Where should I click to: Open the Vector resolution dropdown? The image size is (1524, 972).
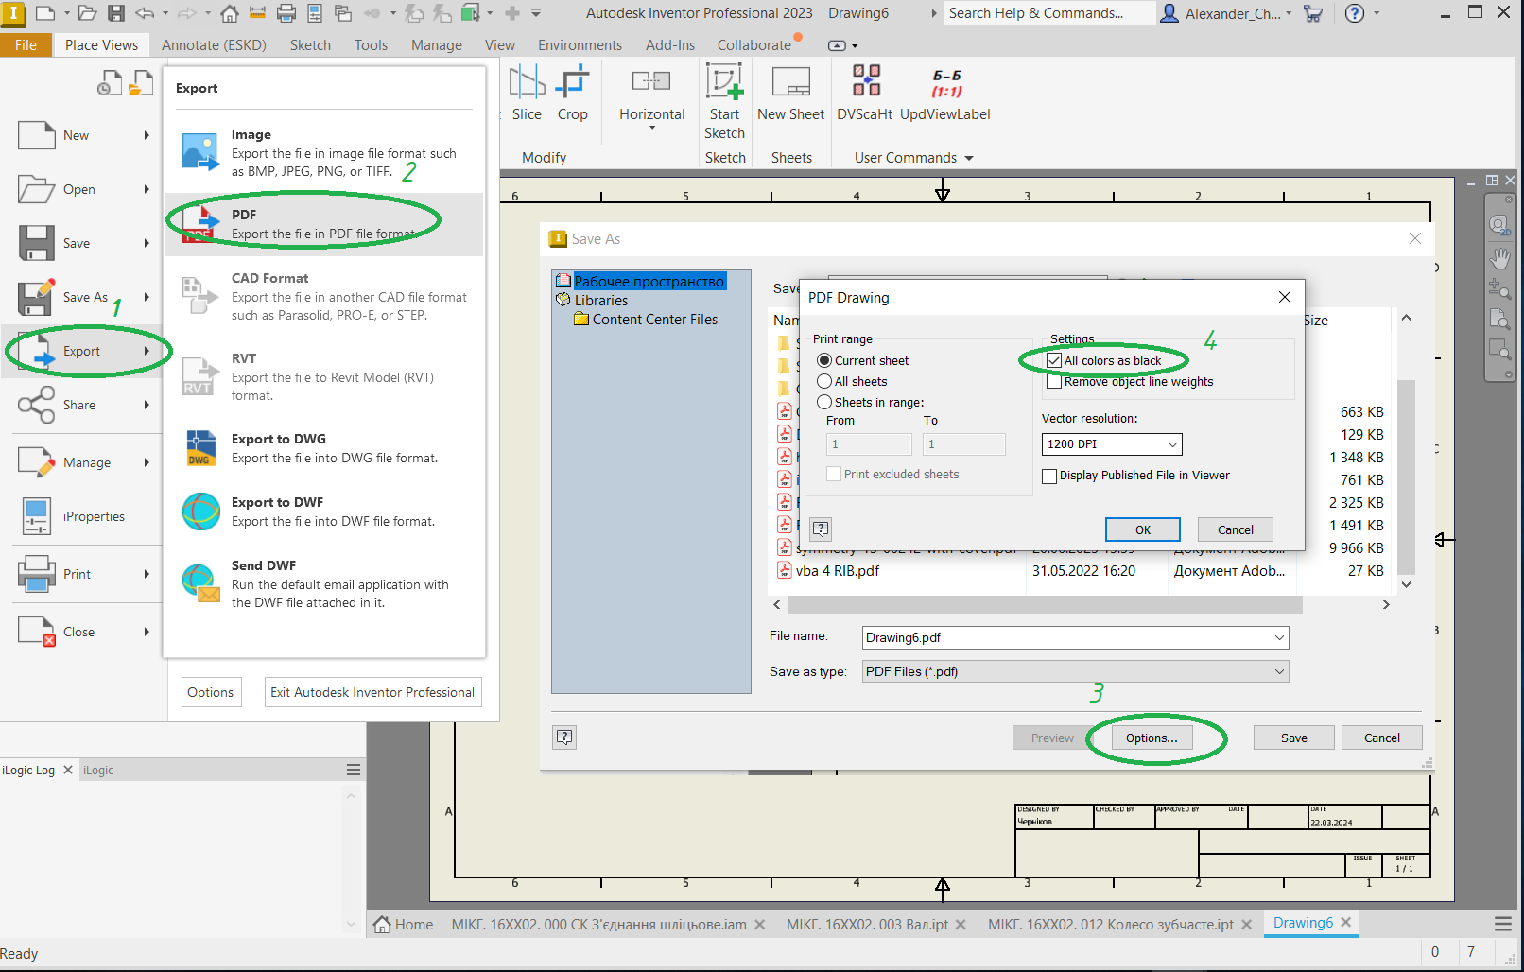click(1112, 444)
